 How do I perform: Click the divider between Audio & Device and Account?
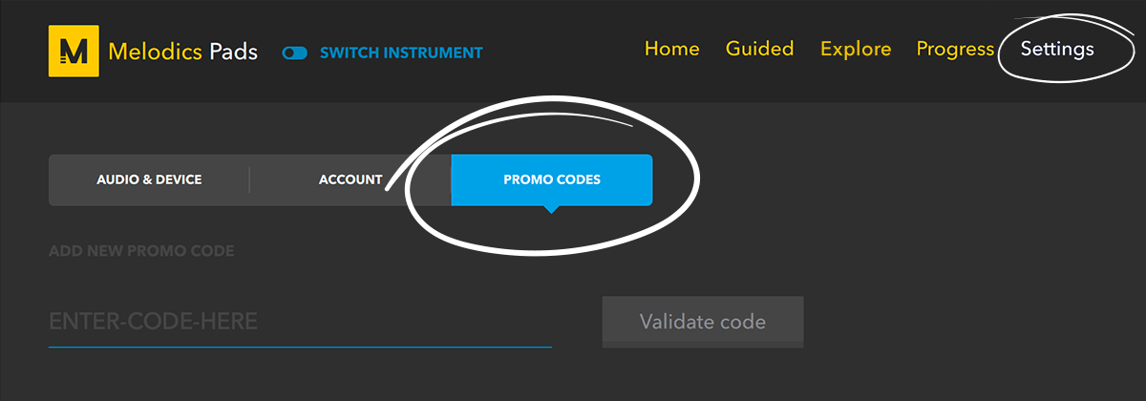pyautogui.click(x=249, y=179)
